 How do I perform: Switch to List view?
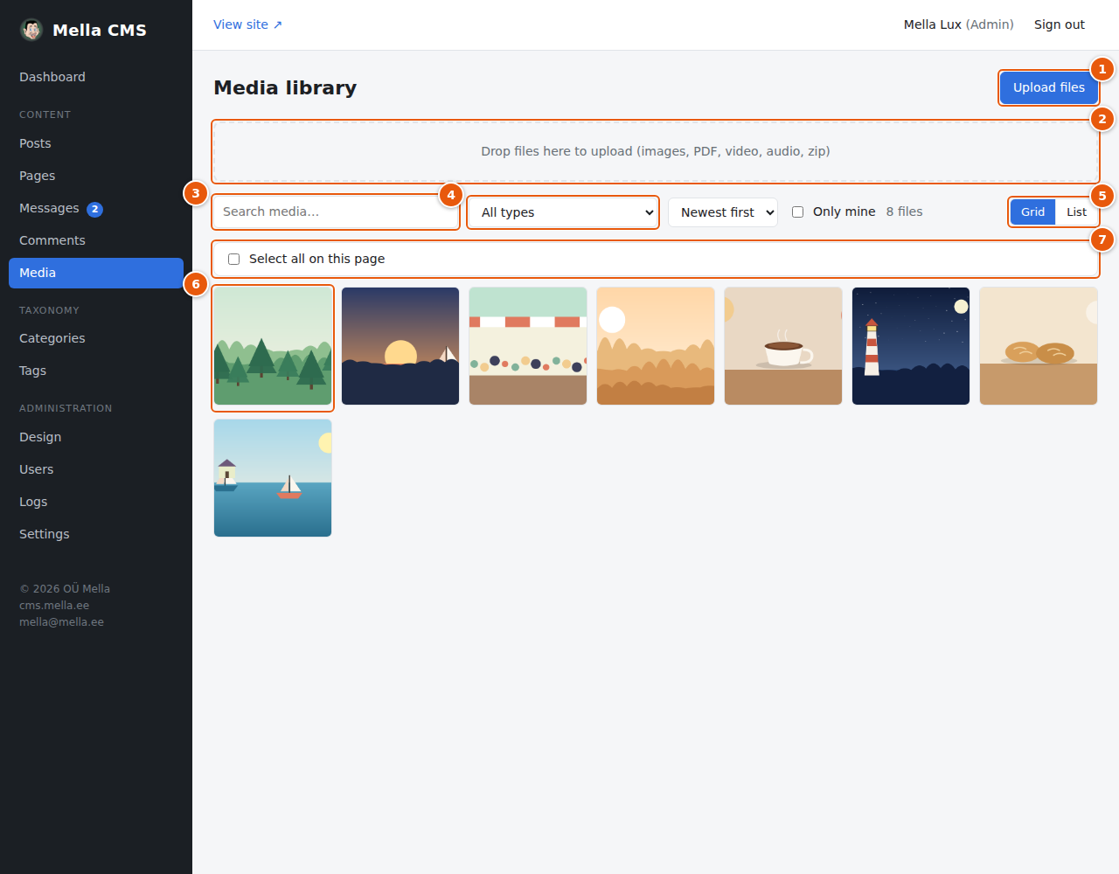point(1076,212)
